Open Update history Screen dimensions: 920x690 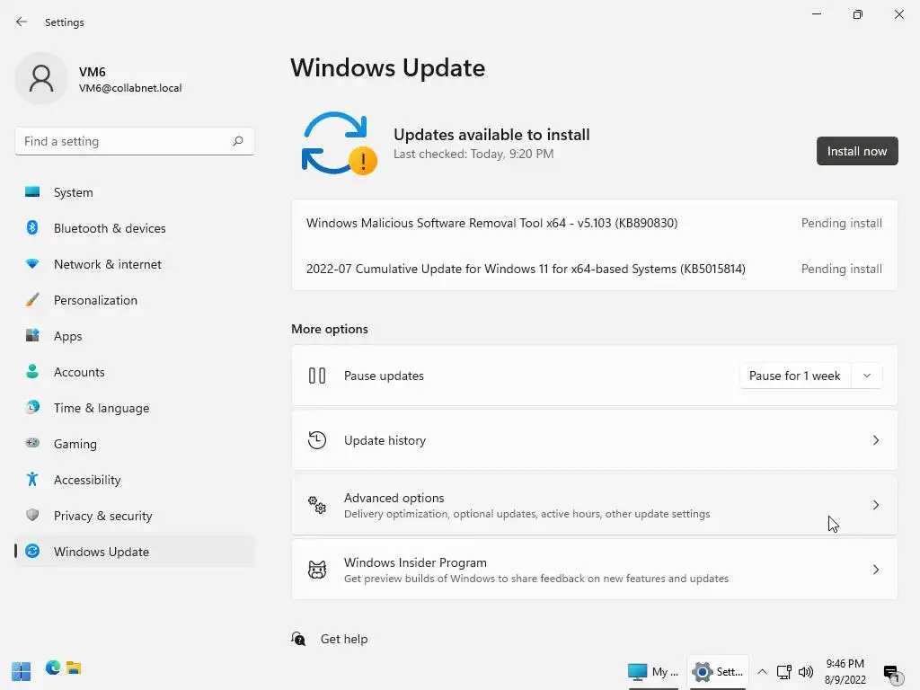point(594,440)
